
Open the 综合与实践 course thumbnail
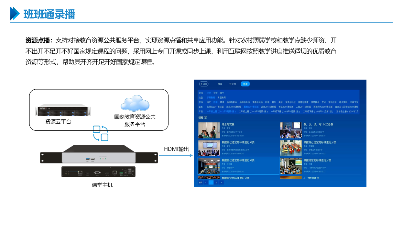pos(209,130)
